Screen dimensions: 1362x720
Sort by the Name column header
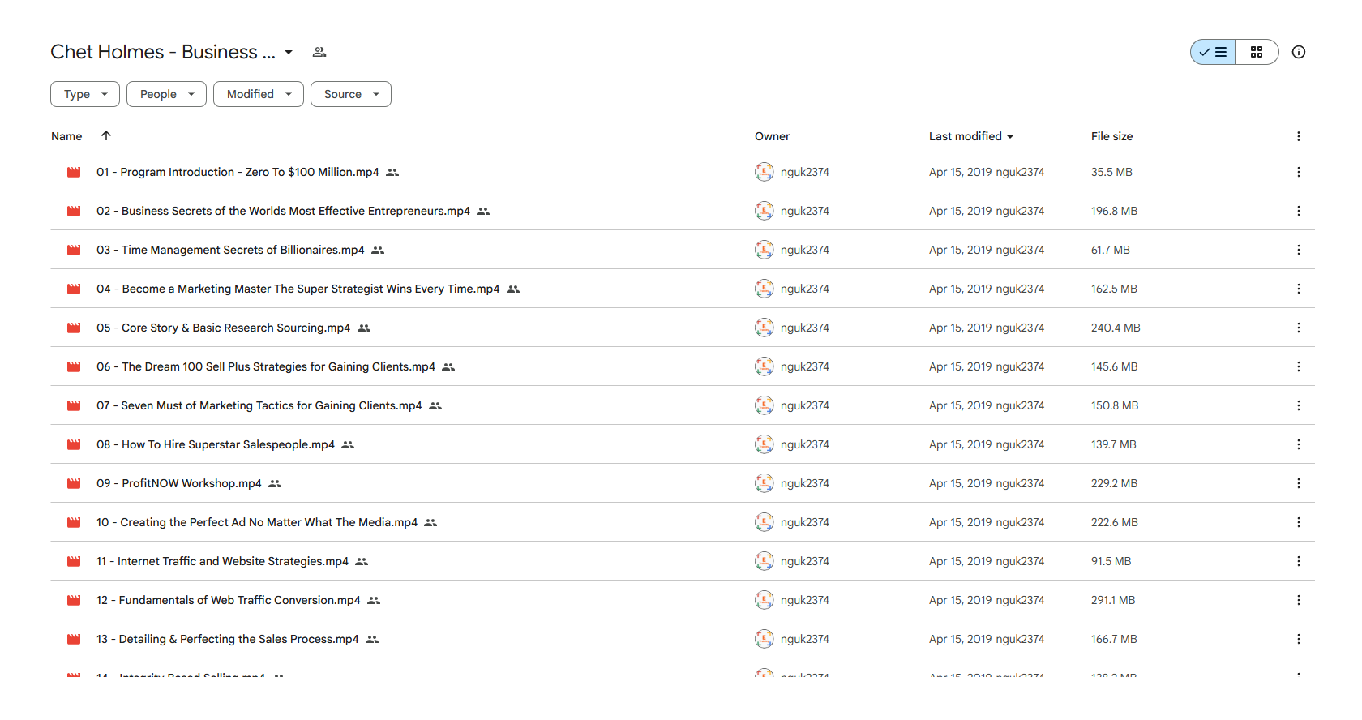[x=66, y=136]
